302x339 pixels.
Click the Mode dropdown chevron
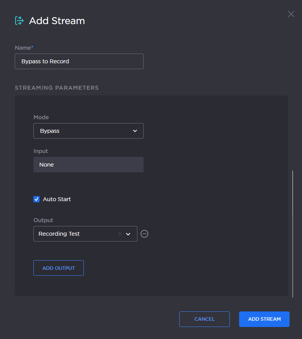(135, 131)
